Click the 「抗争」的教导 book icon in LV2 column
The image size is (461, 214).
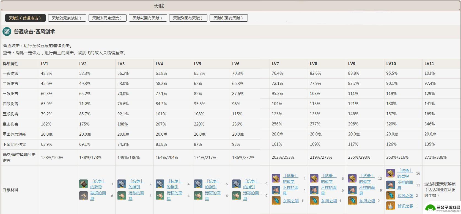point(83,184)
